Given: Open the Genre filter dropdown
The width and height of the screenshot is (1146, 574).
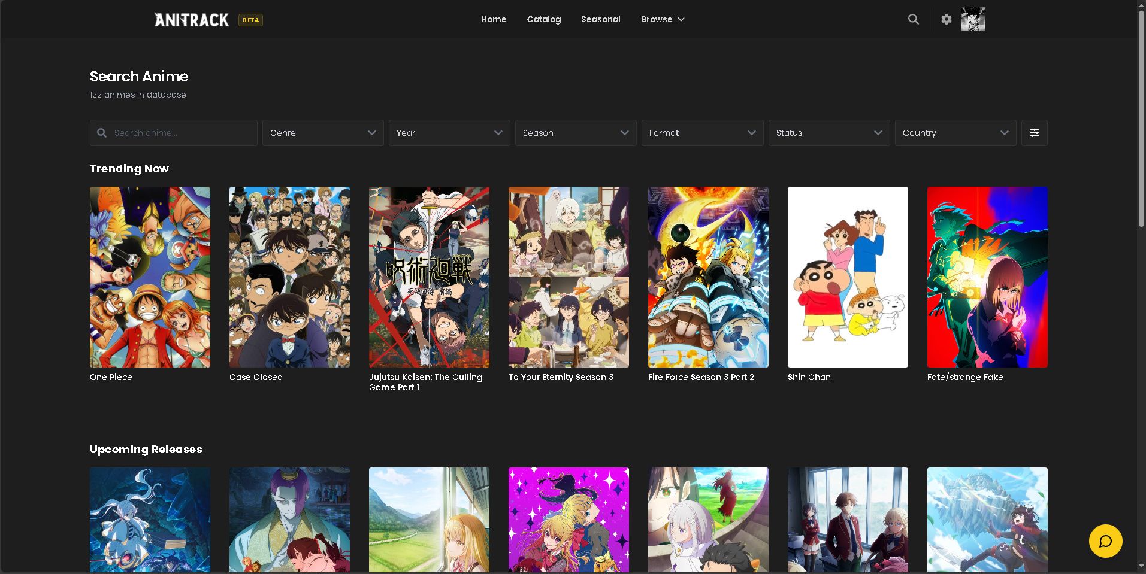Looking at the screenshot, I should pyautogui.click(x=322, y=133).
